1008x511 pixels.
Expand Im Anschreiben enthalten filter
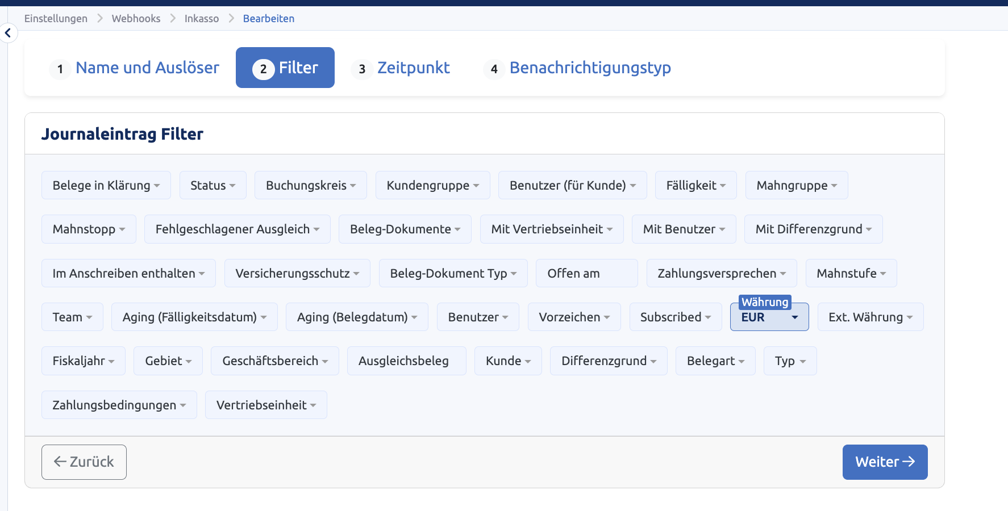pos(128,273)
